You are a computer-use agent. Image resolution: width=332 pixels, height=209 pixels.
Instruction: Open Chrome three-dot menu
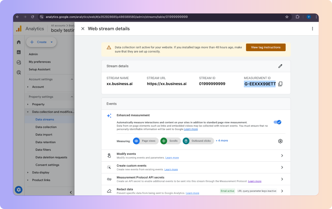(316, 17)
